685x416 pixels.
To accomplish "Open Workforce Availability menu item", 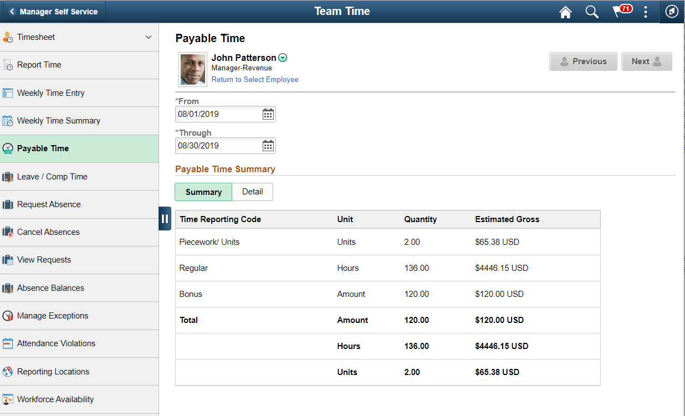I will pos(79,399).
